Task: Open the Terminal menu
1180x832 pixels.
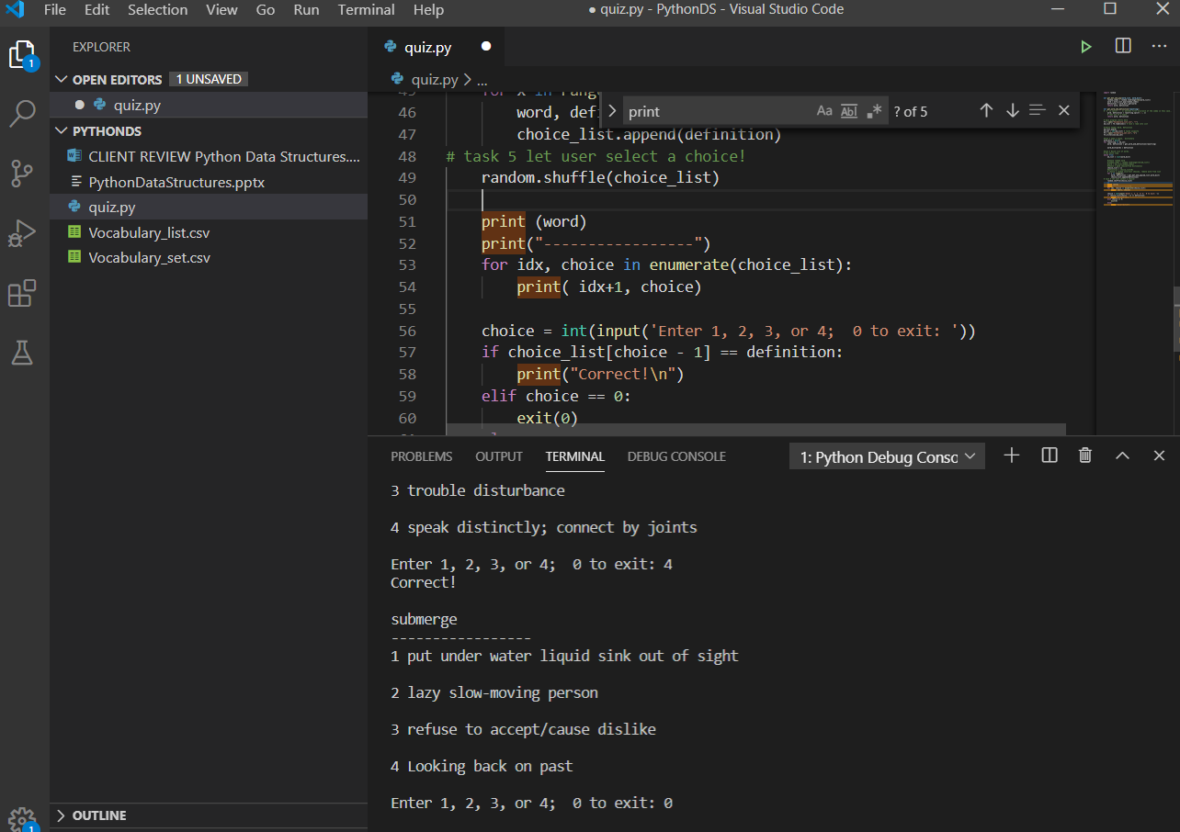Action: click(366, 10)
